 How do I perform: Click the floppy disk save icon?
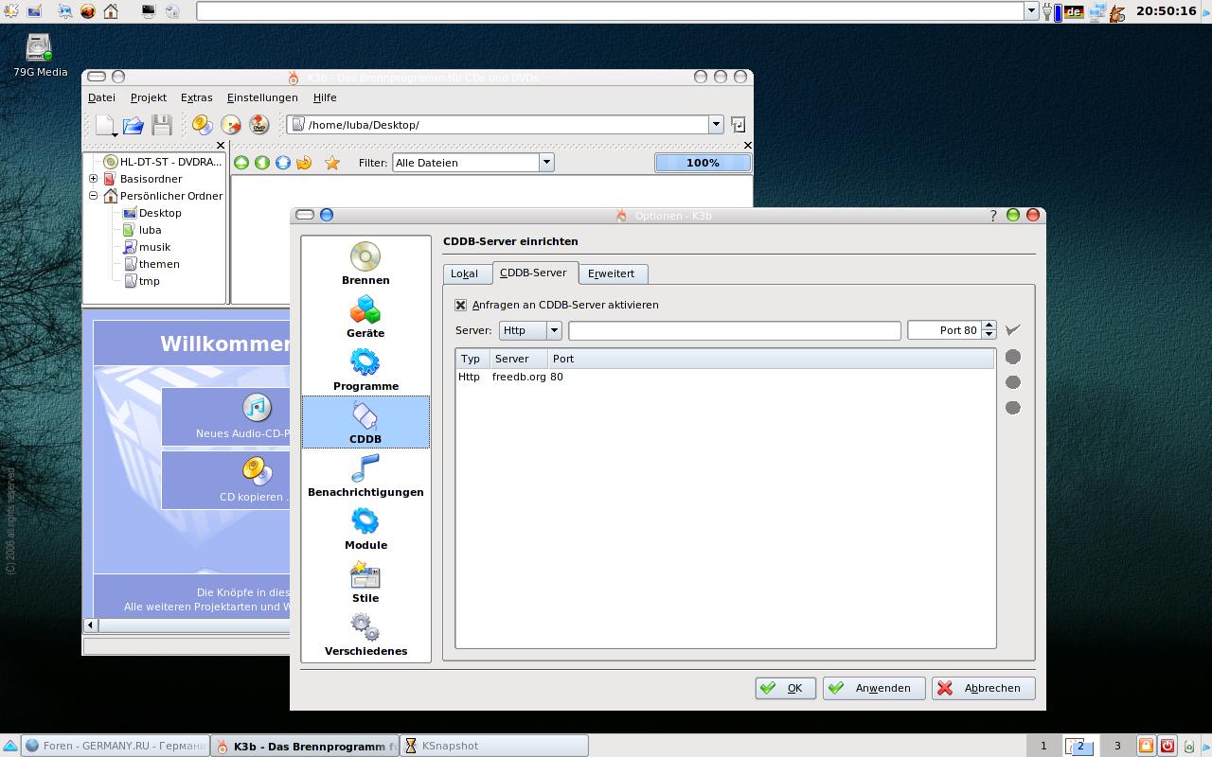(162, 125)
